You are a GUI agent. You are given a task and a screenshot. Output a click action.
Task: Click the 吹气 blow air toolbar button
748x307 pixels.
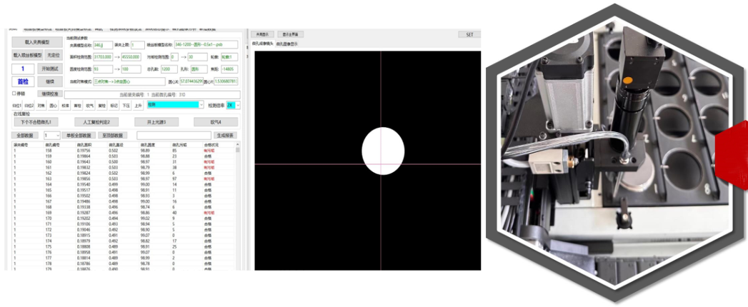(x=89, y=105)
